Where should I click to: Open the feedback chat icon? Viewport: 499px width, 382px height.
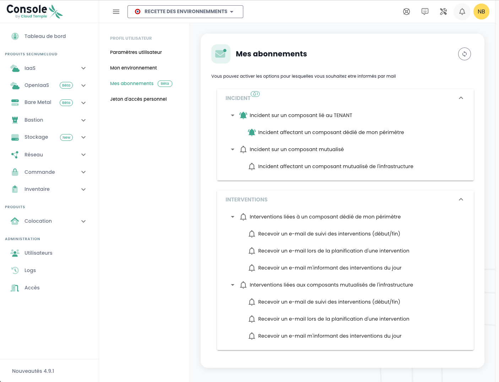(x=425, y=12)
